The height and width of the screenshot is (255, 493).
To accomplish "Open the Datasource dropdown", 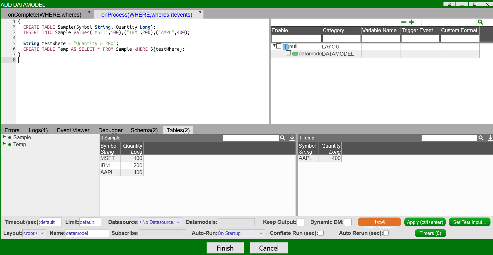I will [x=160, y=222].
